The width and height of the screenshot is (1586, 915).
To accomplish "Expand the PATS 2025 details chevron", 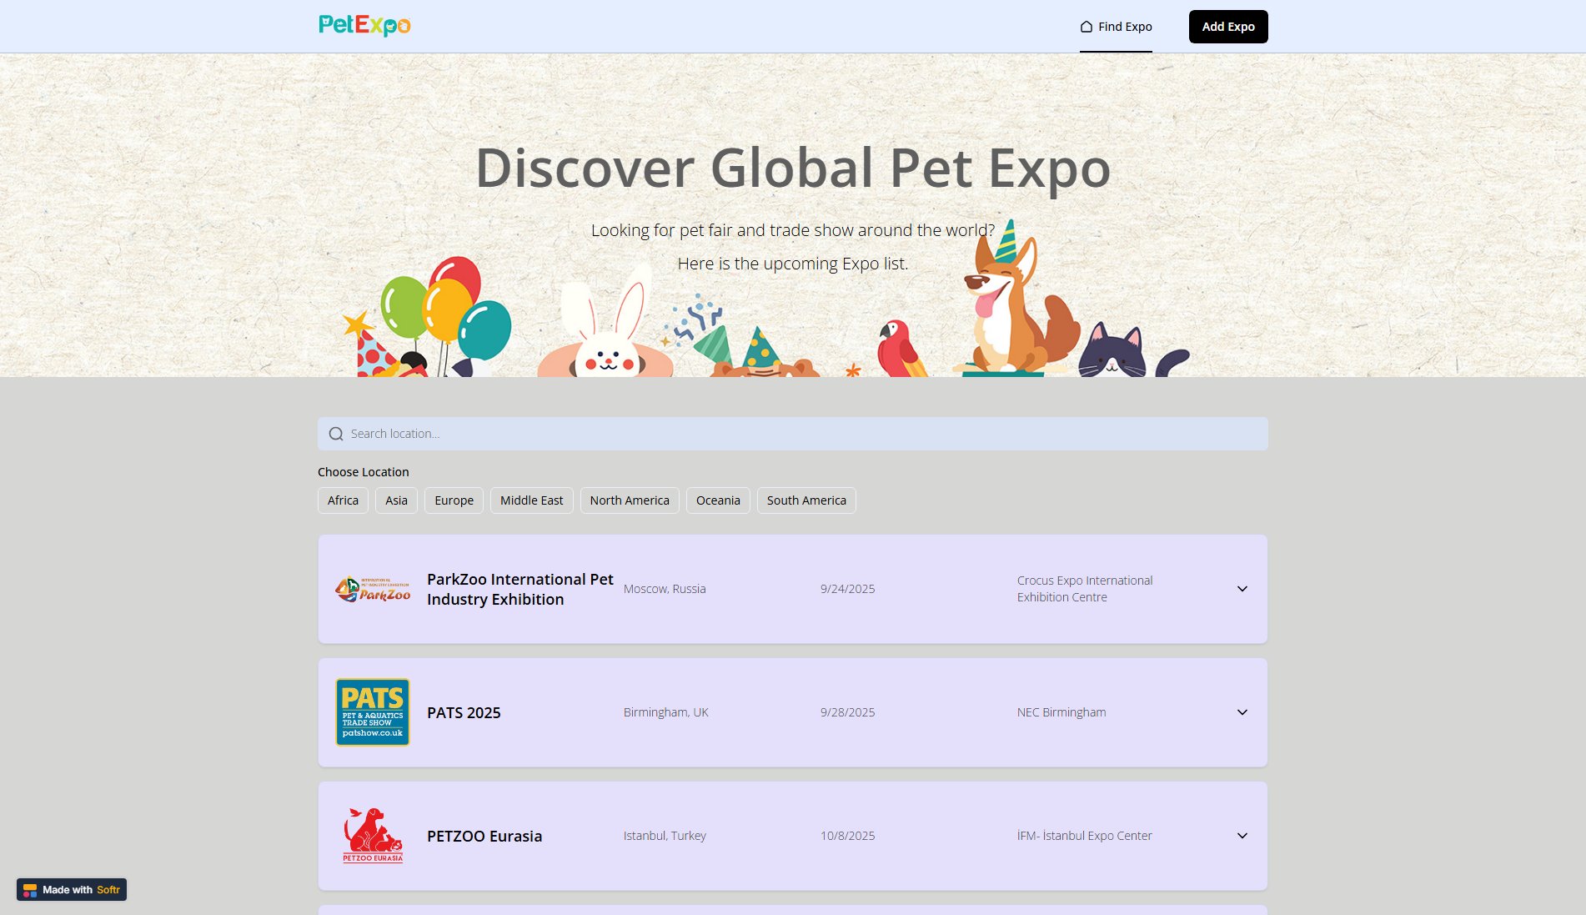I will tap(1242, 712).
